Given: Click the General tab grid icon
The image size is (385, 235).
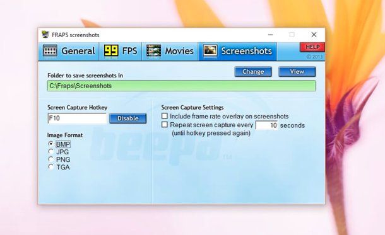Looking at the screenshot, I should pyautogui.click(x=50, y=51).
